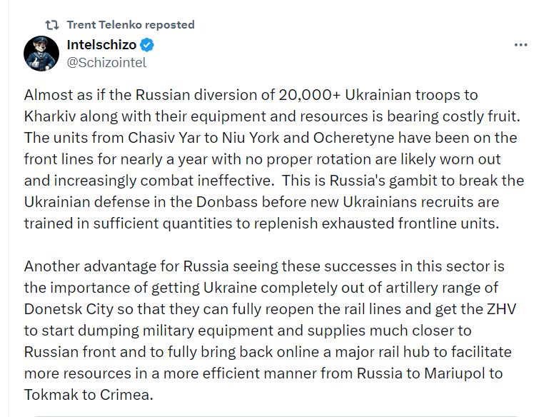Viewport: 539px width, 417px height.
Task: Open the three-dot more options menu
Action: tap(520, 45)
